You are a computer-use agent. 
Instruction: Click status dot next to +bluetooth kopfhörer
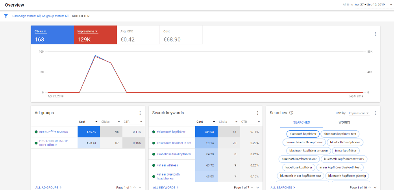154,132
